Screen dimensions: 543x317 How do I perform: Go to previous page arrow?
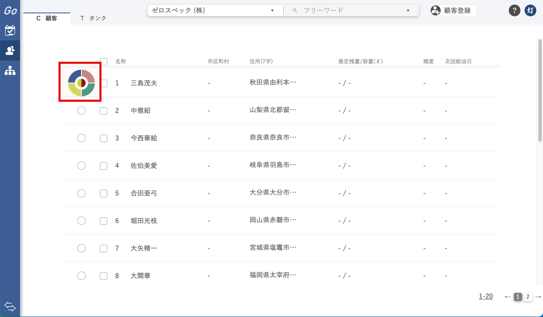[507, 297]
